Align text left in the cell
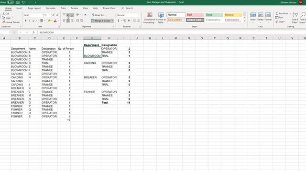 (x=64, y=21)
